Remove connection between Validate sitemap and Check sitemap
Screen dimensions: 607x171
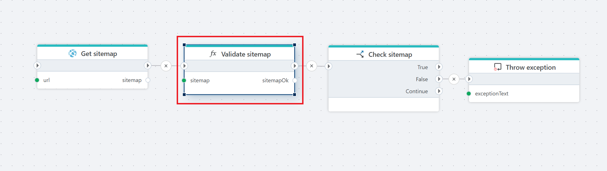(312, 66)
